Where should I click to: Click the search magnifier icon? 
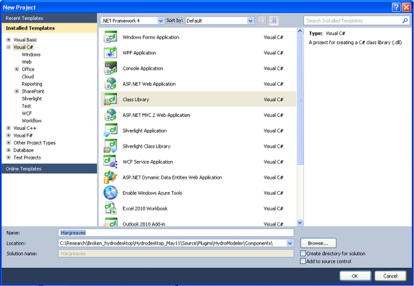[x=405, y=21]
